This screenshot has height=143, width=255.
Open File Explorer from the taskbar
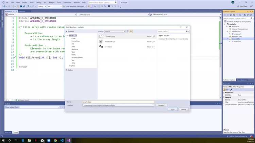[29, 140]
